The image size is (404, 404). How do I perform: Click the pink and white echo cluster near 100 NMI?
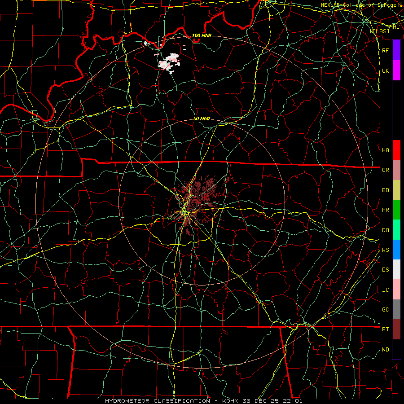pos(169,62)
